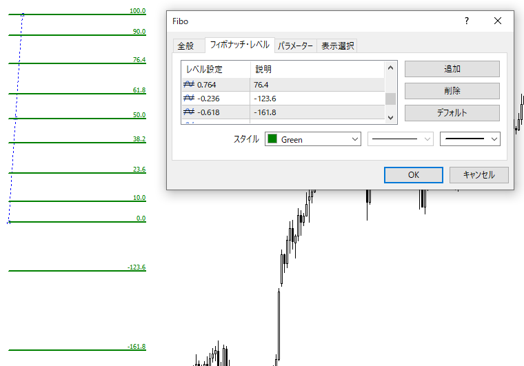Screen dimensions: 524x366
Task: Confirm with the OK button
Action: [413, 175]
